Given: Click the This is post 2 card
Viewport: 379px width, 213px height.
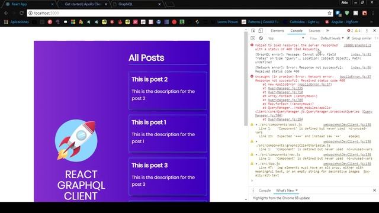Looking at the screenshot, I should (168, 91).
